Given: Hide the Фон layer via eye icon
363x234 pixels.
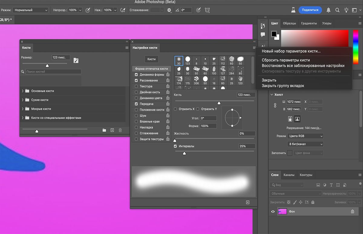Looking at the screenshot, I should 273,212.
